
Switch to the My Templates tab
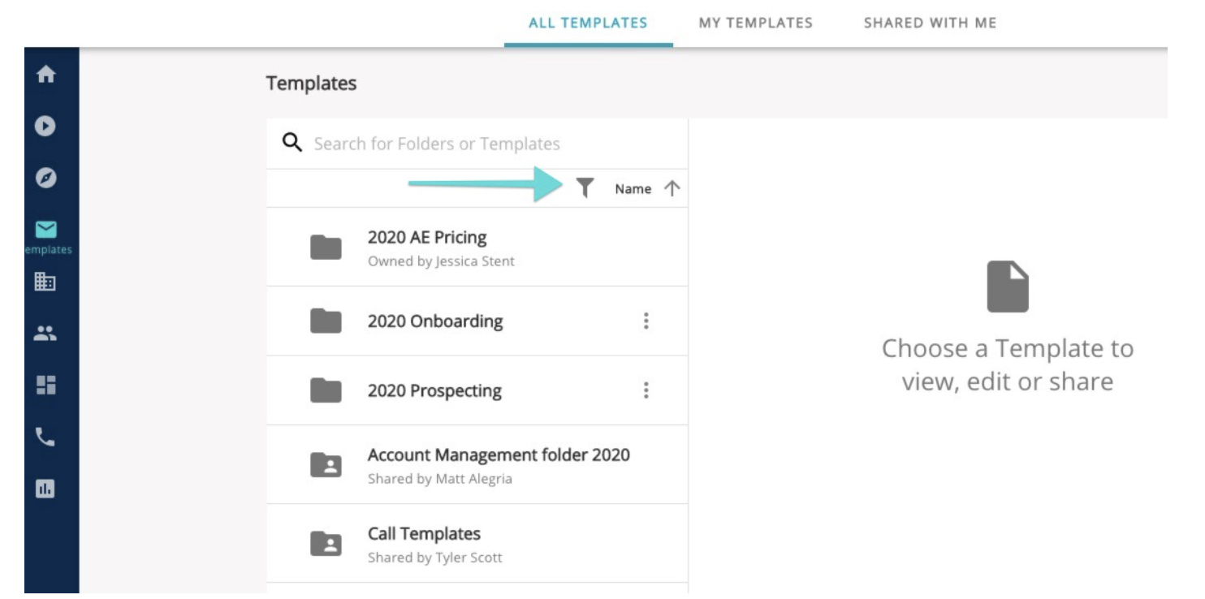pyautogui.click(x=755, y=23)
